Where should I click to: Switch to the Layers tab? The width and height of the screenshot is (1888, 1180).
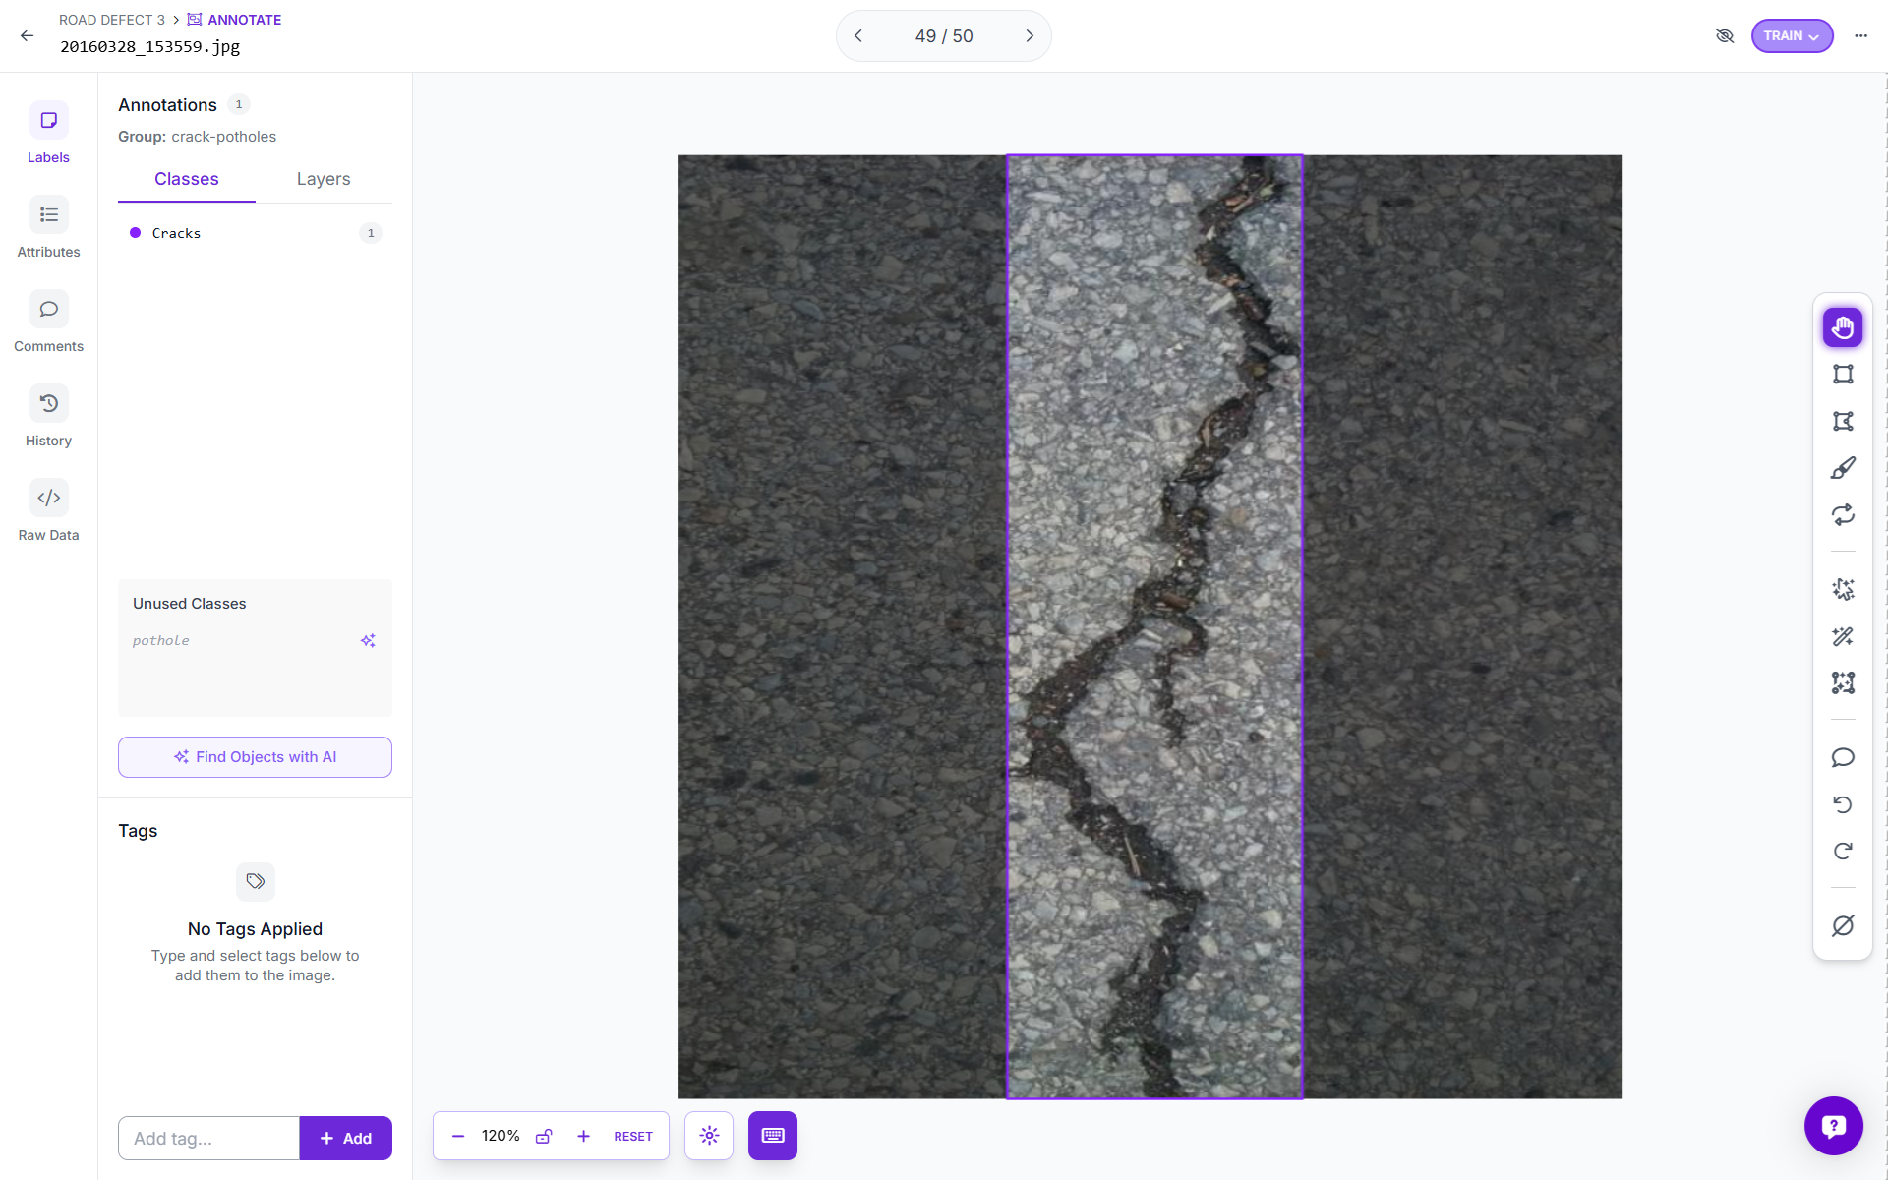point(324,179)
